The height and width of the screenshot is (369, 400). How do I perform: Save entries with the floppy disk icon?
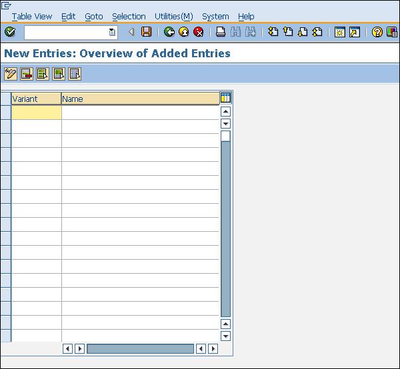[146, 32]
